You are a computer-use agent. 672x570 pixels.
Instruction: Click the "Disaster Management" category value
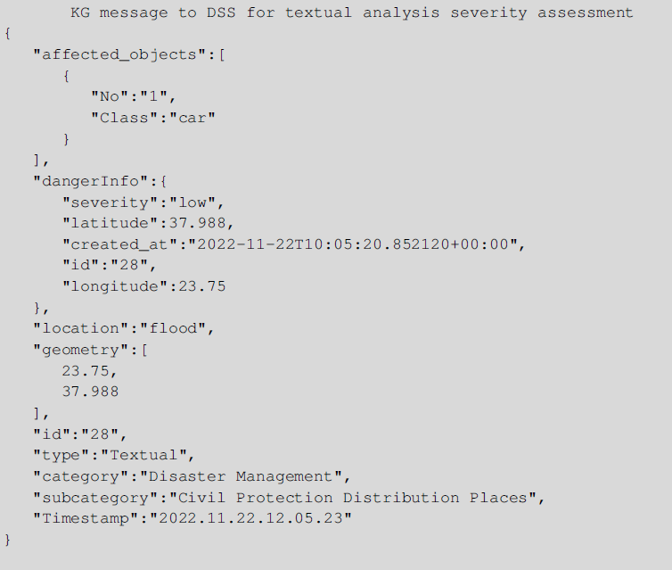(241, 476)
